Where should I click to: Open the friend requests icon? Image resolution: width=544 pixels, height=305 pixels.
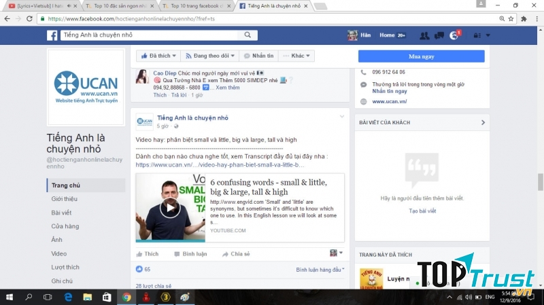coord(424,35)
